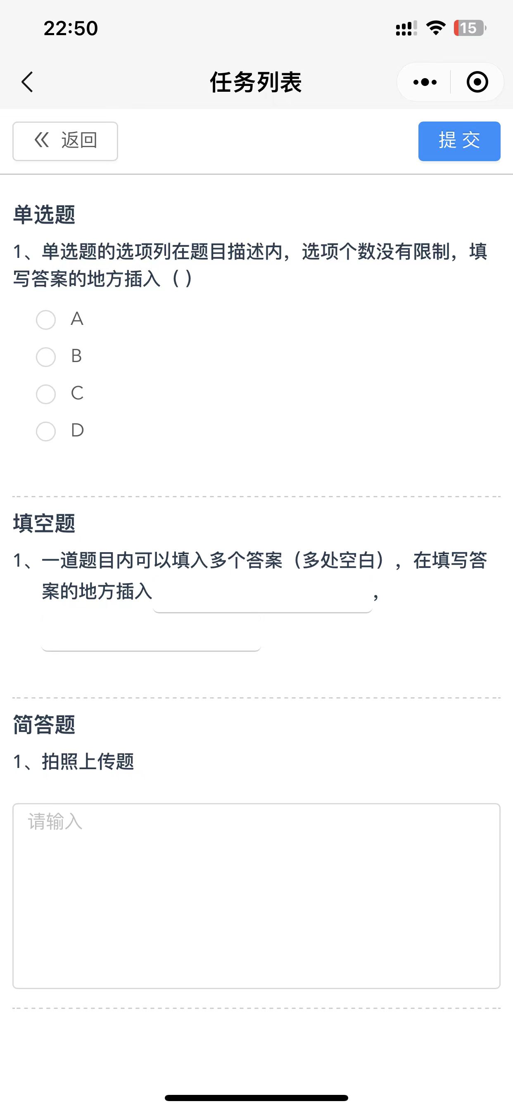This screenshot has width=513, height=1111.
Task: Tap the 单选题 section heading
Action: tap(45, 215)
